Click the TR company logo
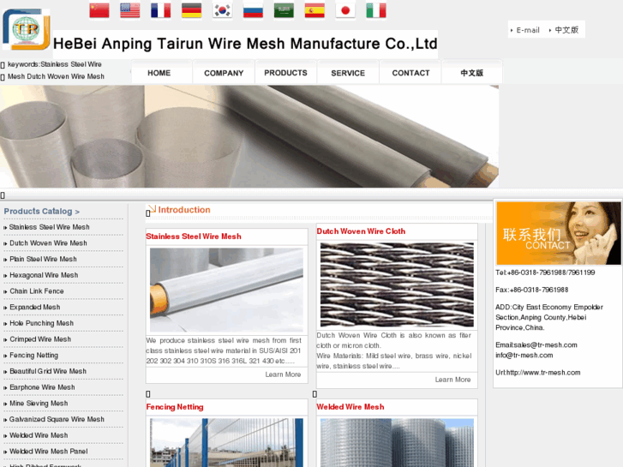 pos(27,29)
